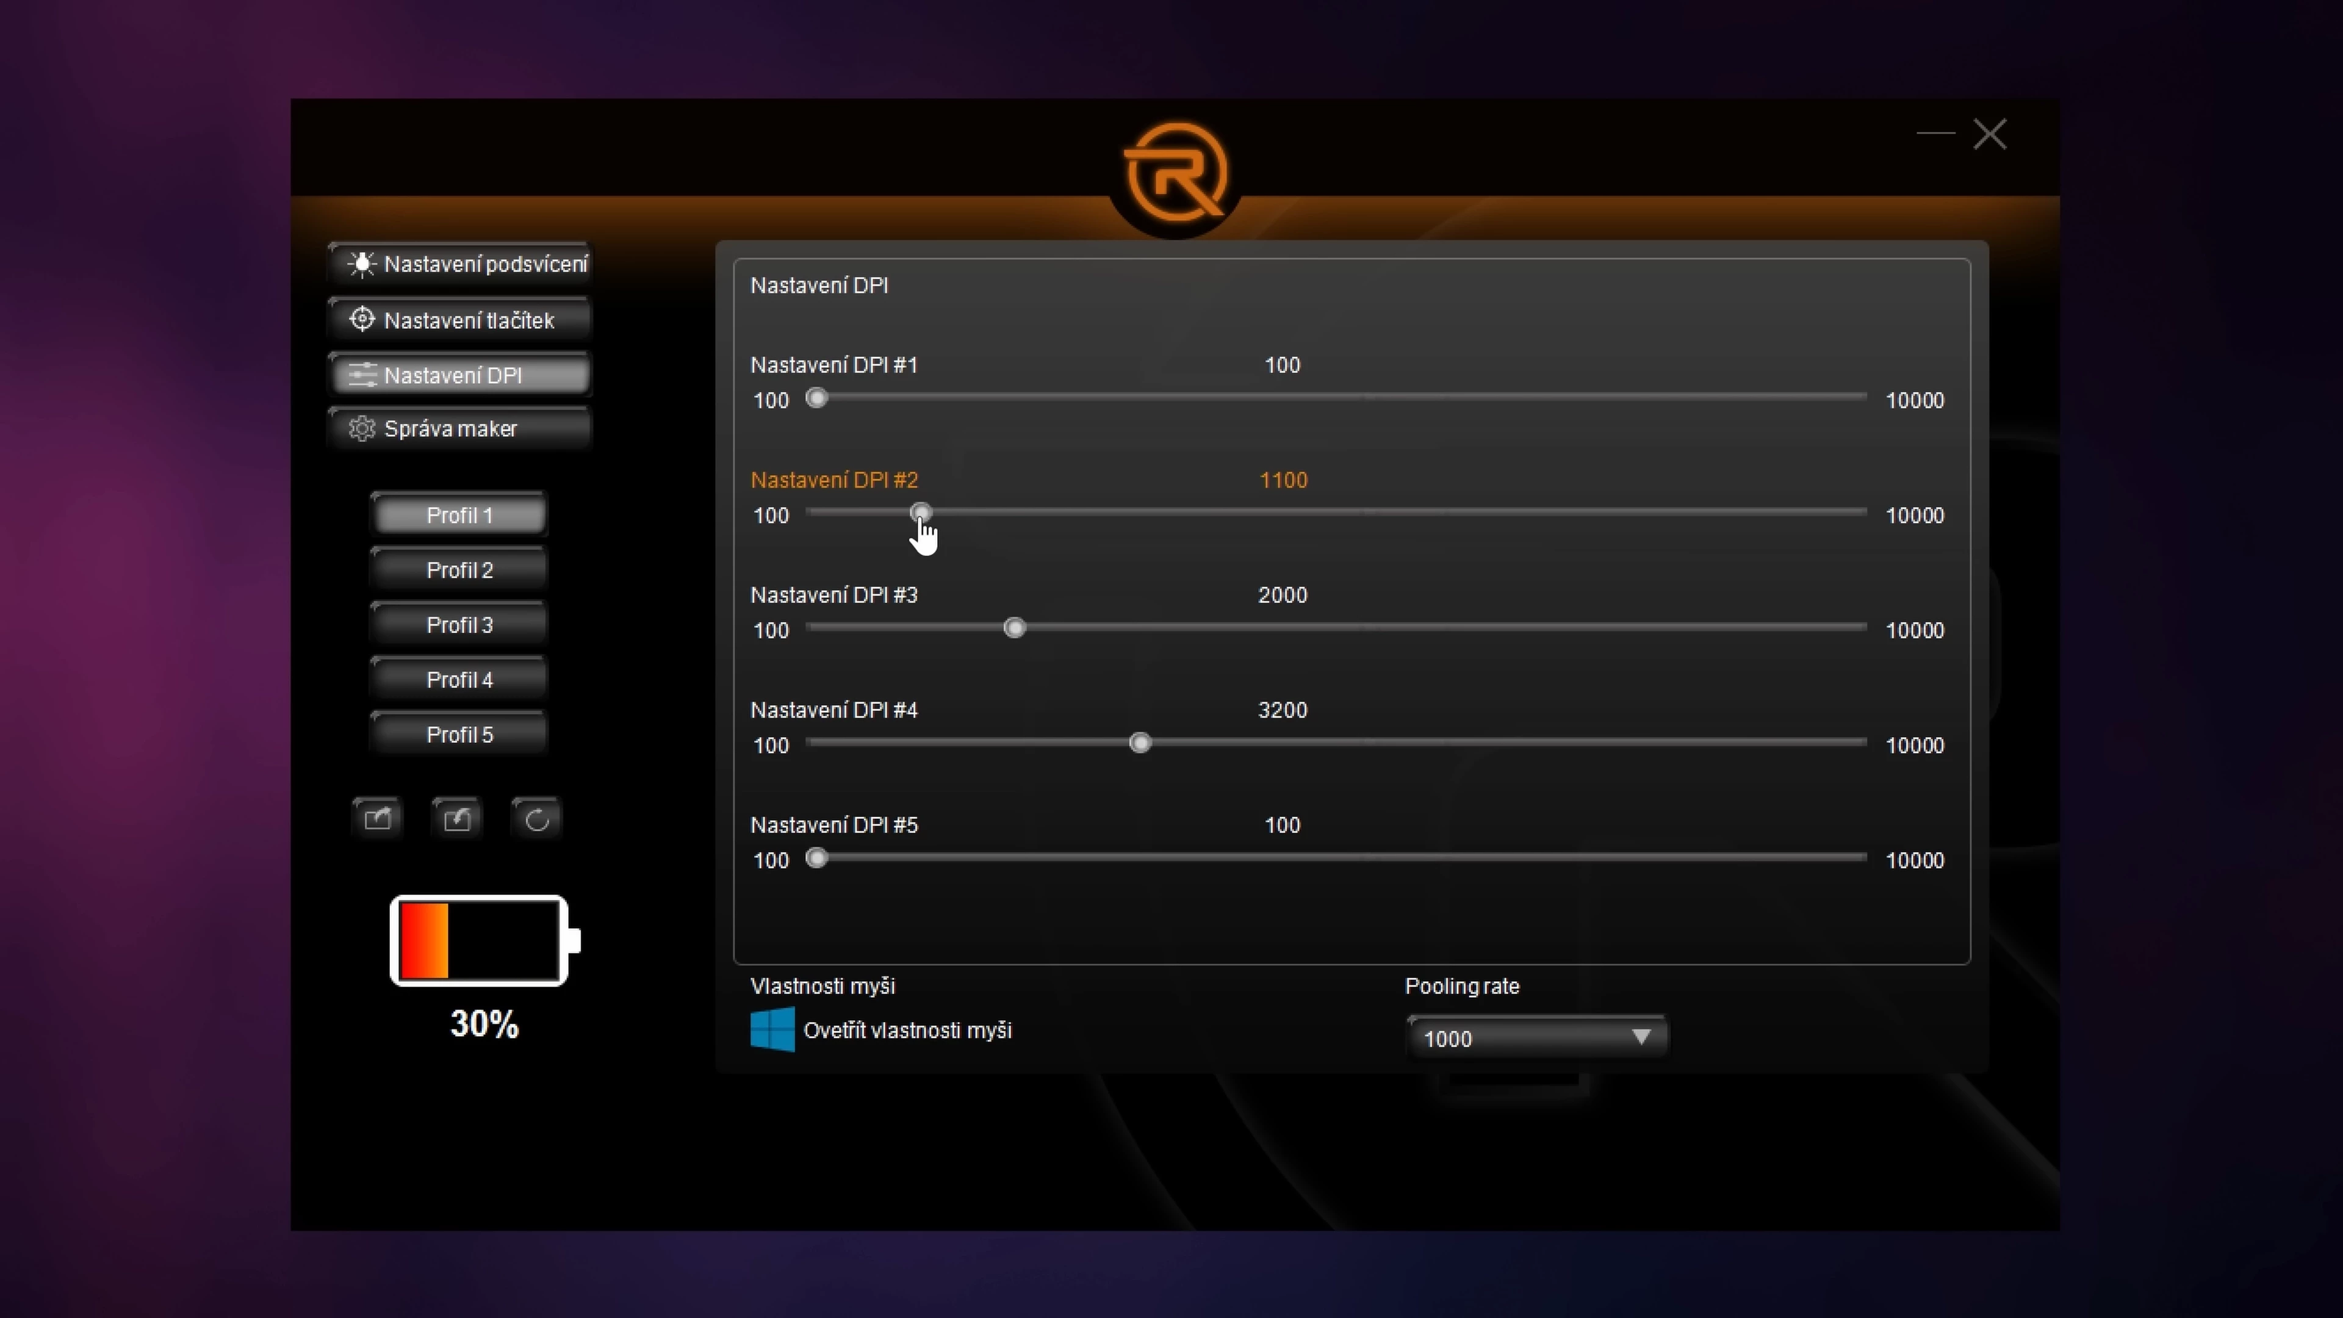Click the Nastavení DPI #3 label

click(834, 595)
